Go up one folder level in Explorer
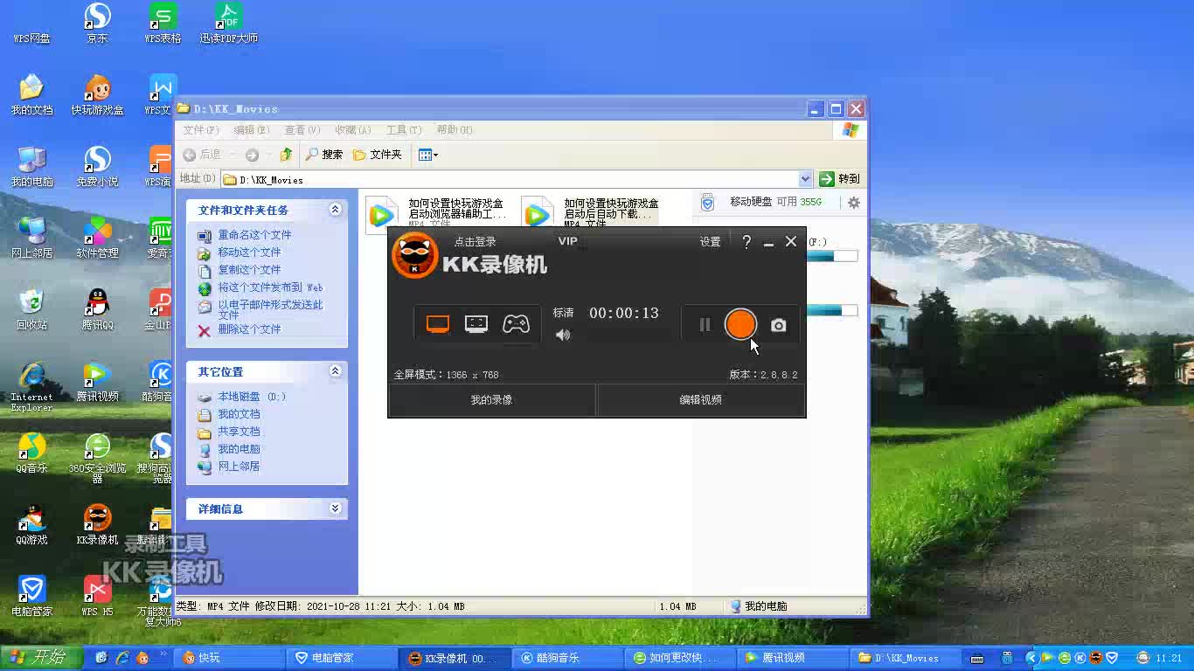This screenshot has width=1194, height=671. click(286, 155)
